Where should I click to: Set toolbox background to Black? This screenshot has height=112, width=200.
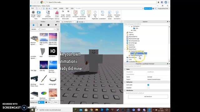[x=48, y=102]
